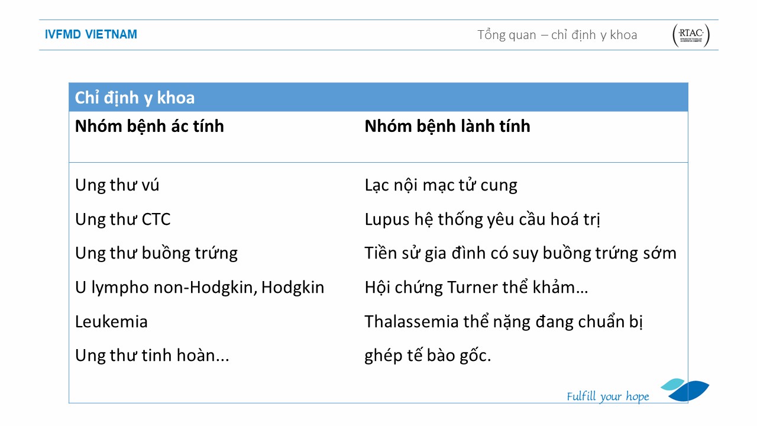Select 'Thalassemia thể nặng đang chuẩn bị' line
The image size is (757, 426).
(503, 322)
